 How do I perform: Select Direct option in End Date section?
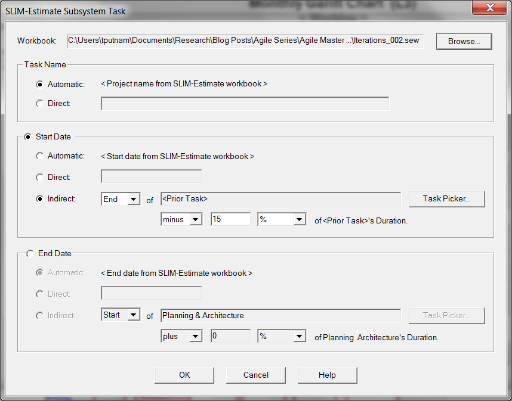[39, 294]
